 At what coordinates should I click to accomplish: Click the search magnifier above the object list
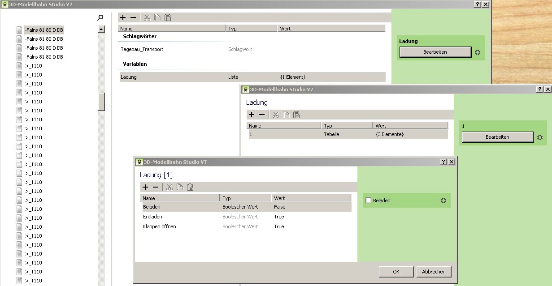(x=100, y=17)
